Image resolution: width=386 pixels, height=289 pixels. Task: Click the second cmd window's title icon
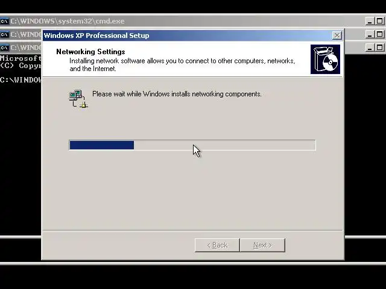(4, 34)
